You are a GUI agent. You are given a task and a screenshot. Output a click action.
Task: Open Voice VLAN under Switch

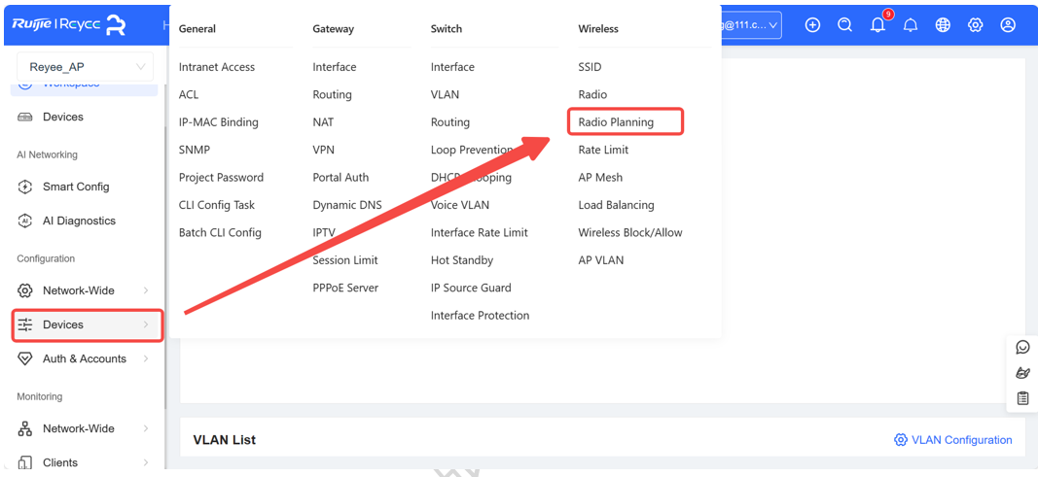click(x=459, y=205)
